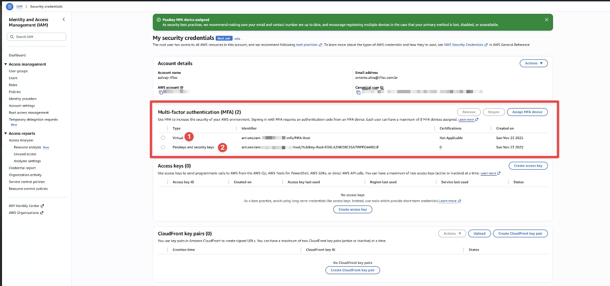Select the Virtual MFA device radio button

click(x=163, y=138)
